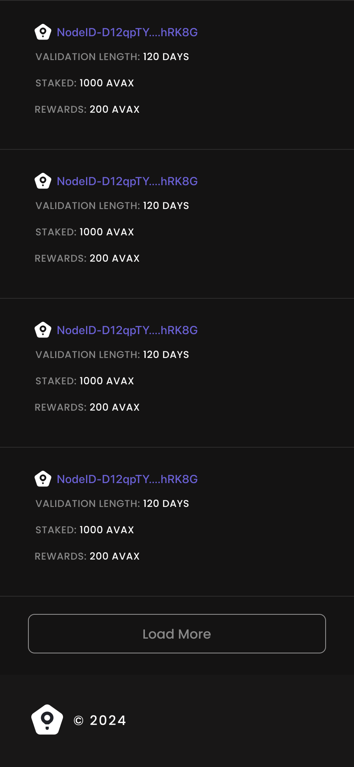Open the second NodeID-D12qpTY....hRK8G link
The width and height of the screenshot is (354, 767).
click(127, 181)
